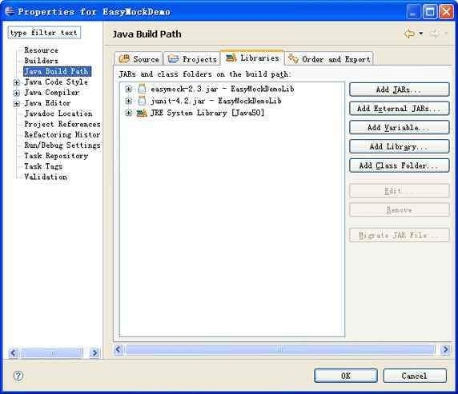Viewport: 458px width, 394px height.
Task: Click the Add Library button
Action: click(x=399, y=146)
